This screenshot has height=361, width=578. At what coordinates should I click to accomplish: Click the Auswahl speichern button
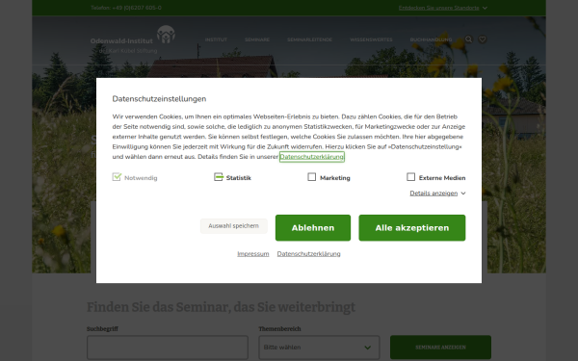pyautogui.click(x=234, y=226)
